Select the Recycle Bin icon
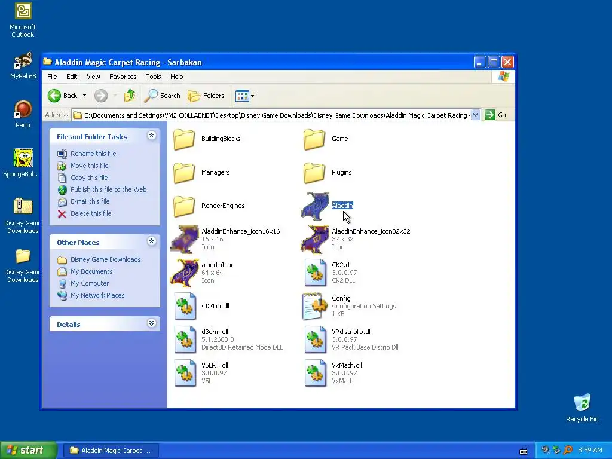The height and width of the screenshot is (459, 612). [582, 402]
